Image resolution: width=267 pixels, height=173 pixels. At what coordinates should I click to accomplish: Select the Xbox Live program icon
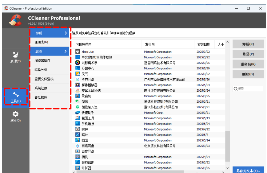click(x=78, y=51)
